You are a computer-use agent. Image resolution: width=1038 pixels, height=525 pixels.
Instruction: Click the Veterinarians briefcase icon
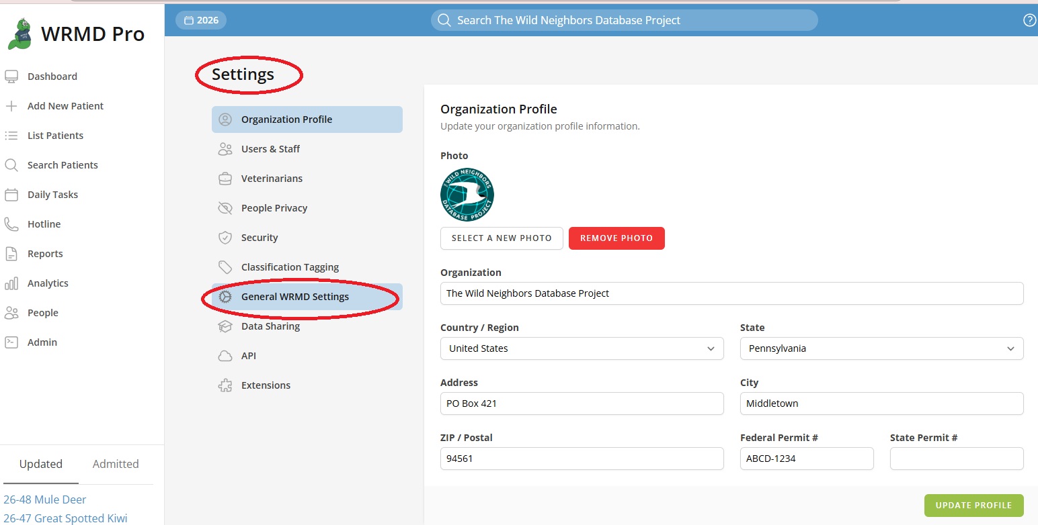(225, 179)
